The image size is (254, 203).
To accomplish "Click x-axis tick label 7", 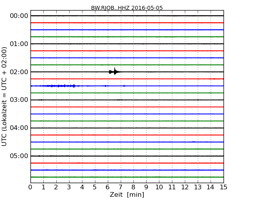I will [120, 187].
